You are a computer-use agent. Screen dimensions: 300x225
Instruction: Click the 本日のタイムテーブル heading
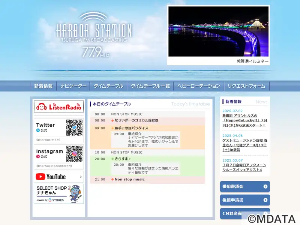tap(112, 104)
